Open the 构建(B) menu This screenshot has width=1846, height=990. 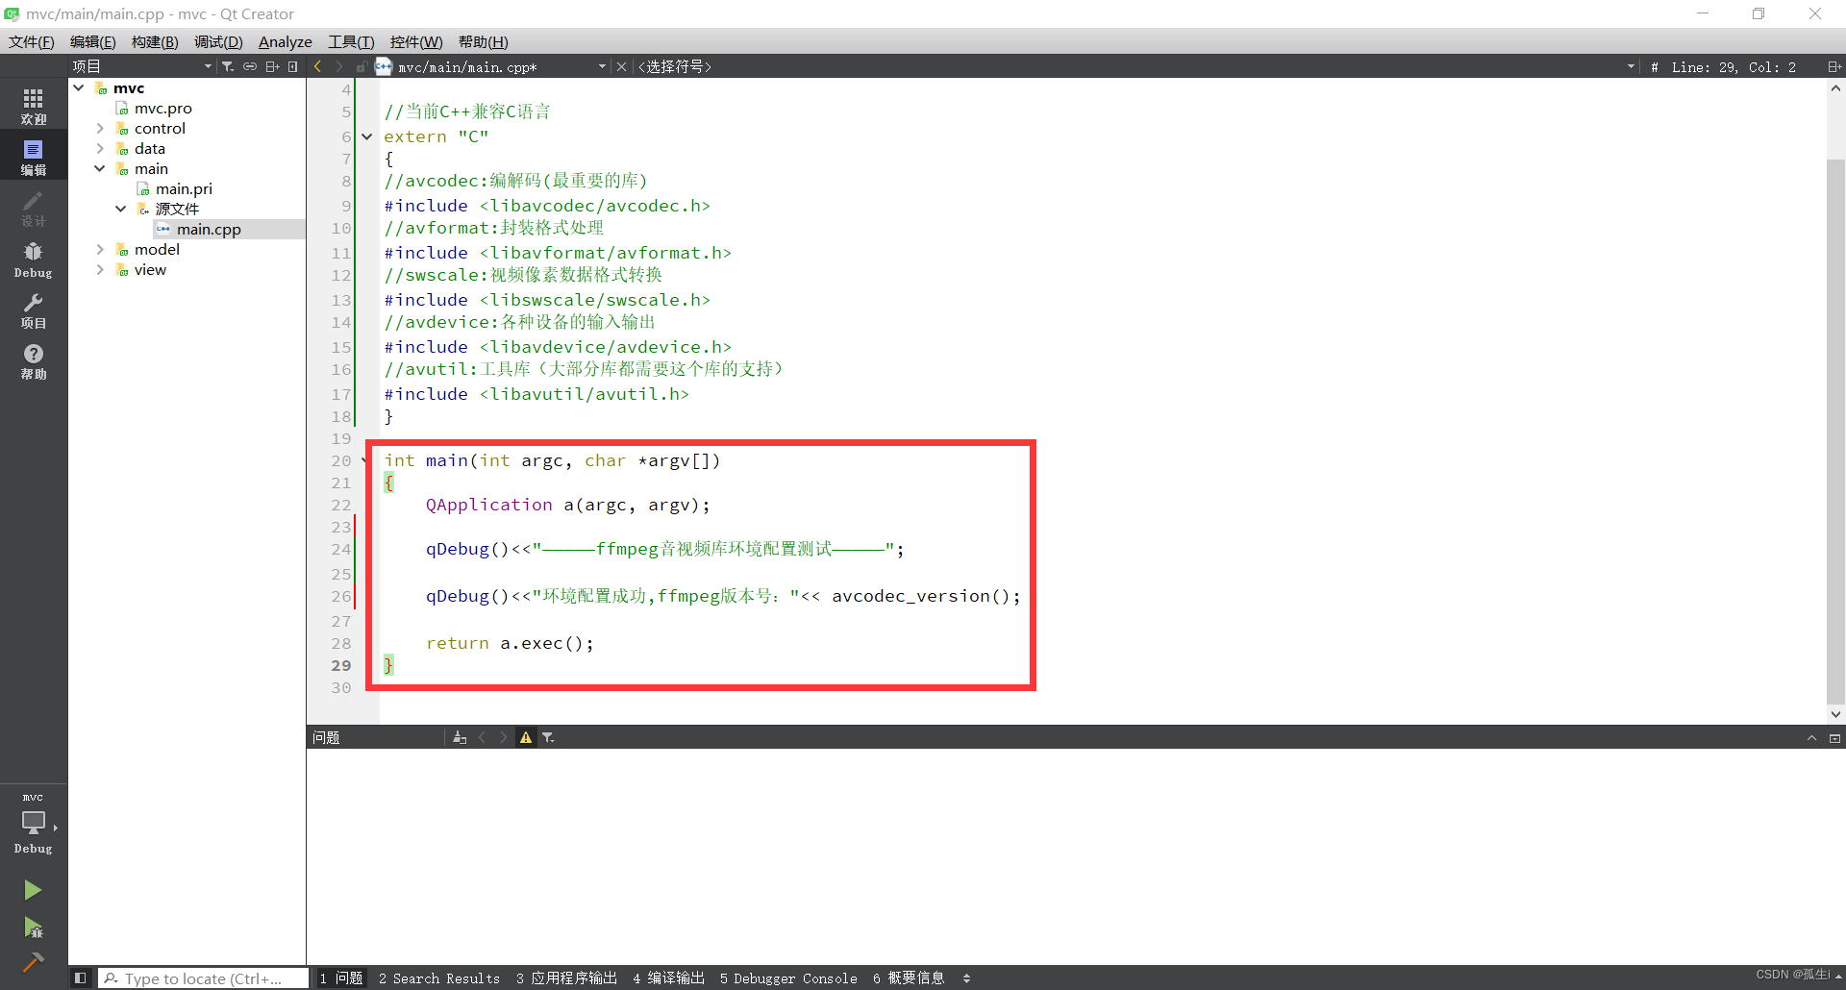click(155, 41)
